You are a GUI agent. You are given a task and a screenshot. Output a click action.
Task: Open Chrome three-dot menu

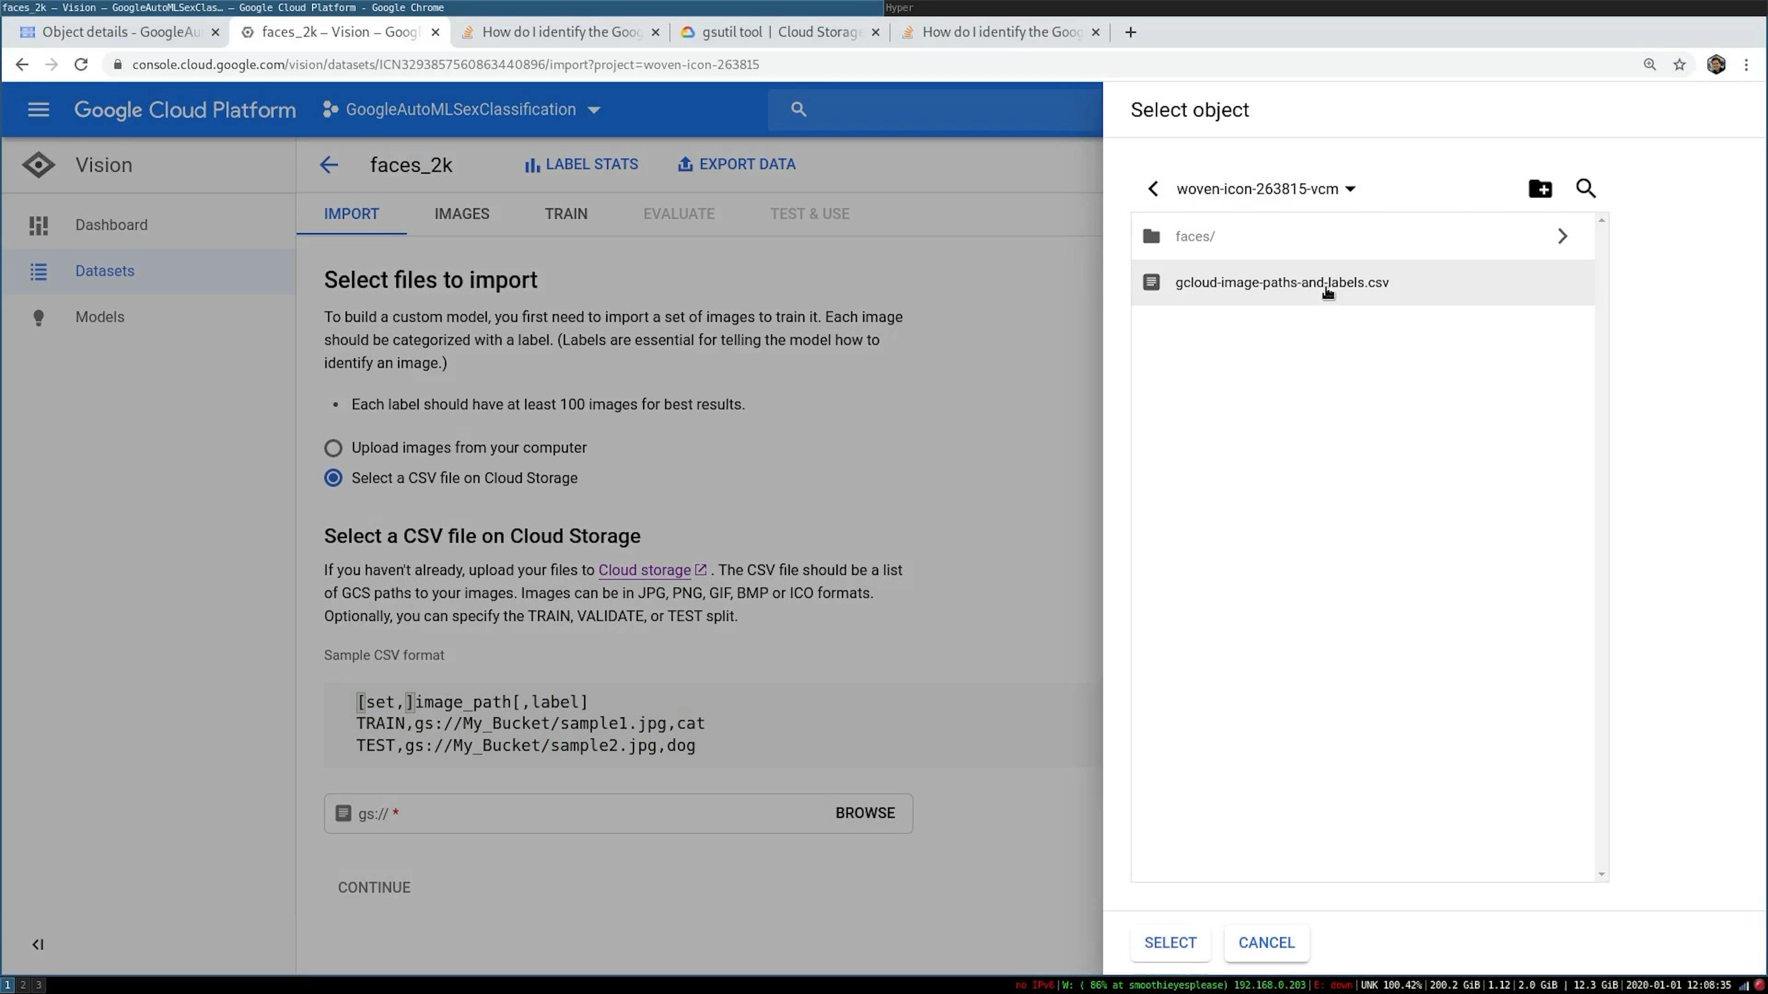[x=1747, y=64]
